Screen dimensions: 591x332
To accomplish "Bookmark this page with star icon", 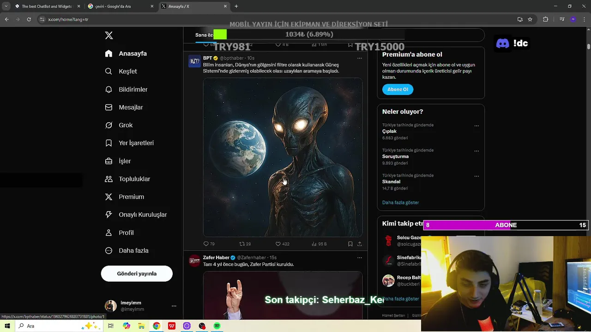I will pyautogui.click(x=530, y=19).
